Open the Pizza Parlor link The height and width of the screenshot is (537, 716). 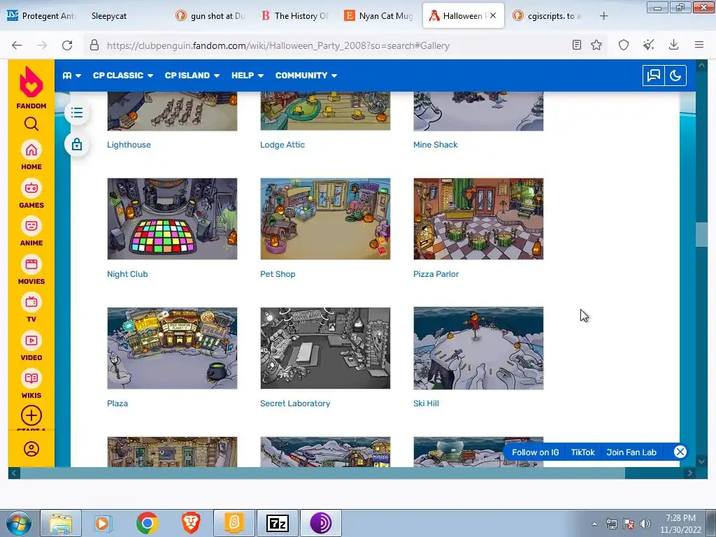pos(436,274)
